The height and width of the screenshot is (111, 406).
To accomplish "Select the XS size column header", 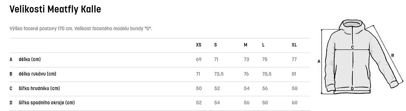I will click(x=199, y=45).
